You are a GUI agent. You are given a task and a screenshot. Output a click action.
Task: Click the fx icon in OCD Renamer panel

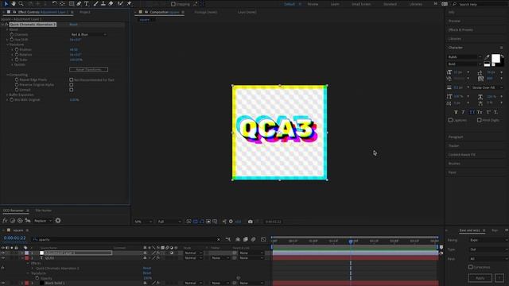click(x=5, y=221)
